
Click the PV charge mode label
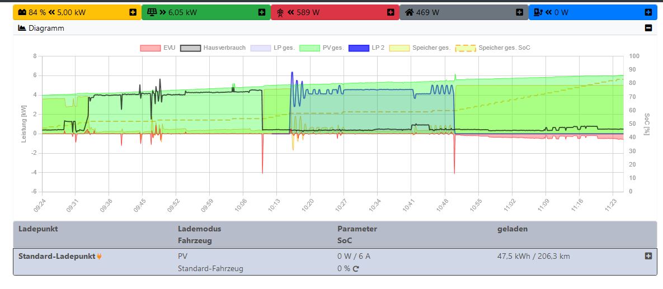tap(182, 257)
